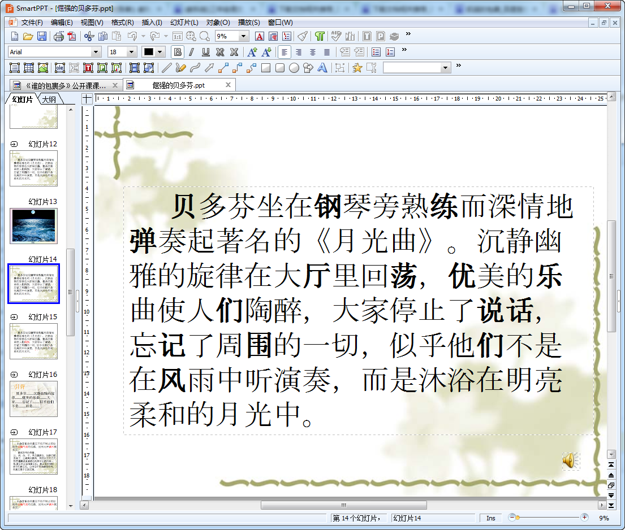The width and height of the screenshot is (625, 530).
Task: Print the presentation with the printer icon
Action: 59,37
